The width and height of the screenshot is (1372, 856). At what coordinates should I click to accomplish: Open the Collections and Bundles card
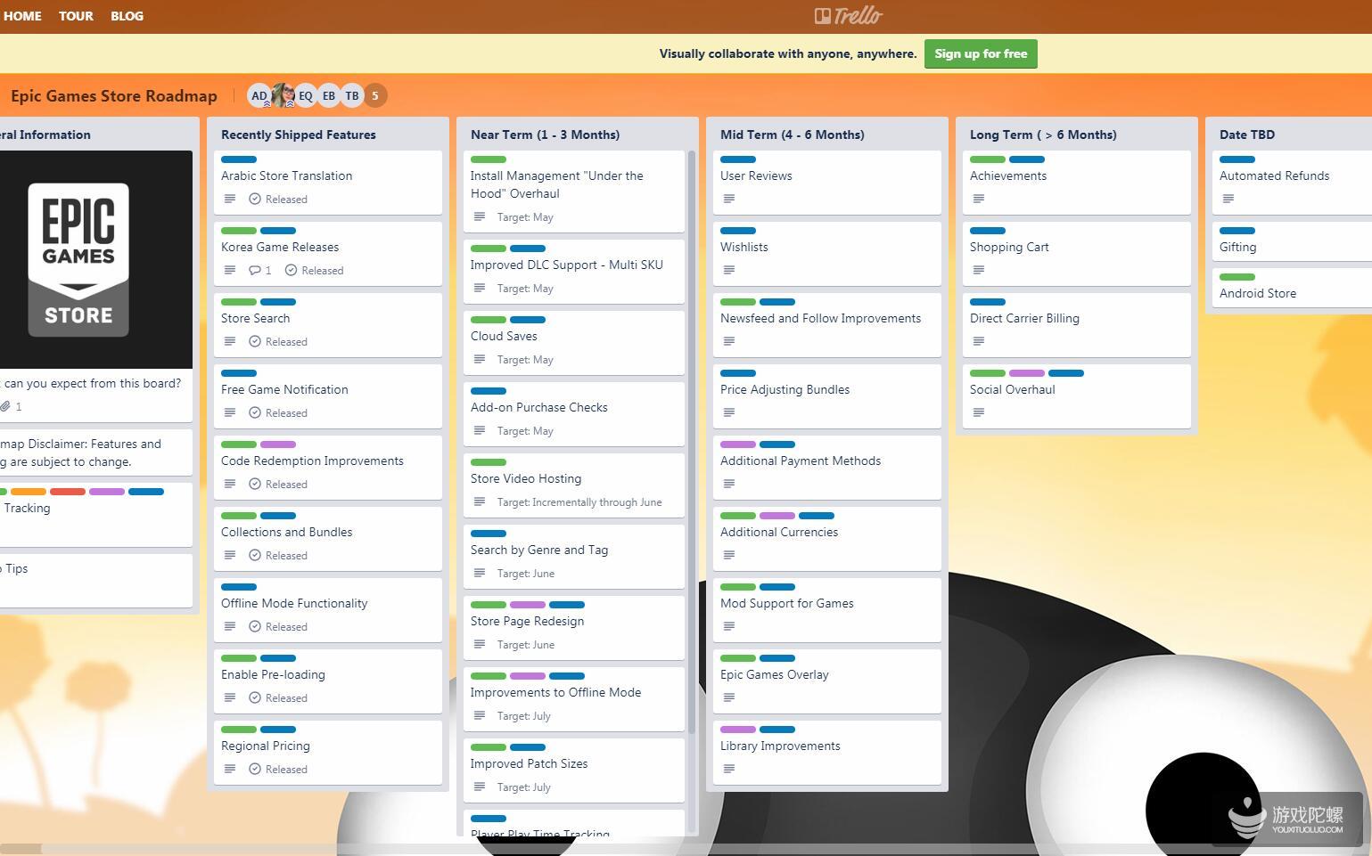pyautogui.click(x=328, y=539)
